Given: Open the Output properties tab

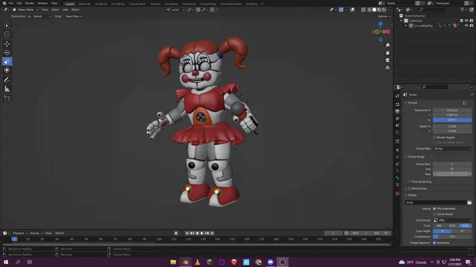Looking at the screenshot, I should coord(397,111).
